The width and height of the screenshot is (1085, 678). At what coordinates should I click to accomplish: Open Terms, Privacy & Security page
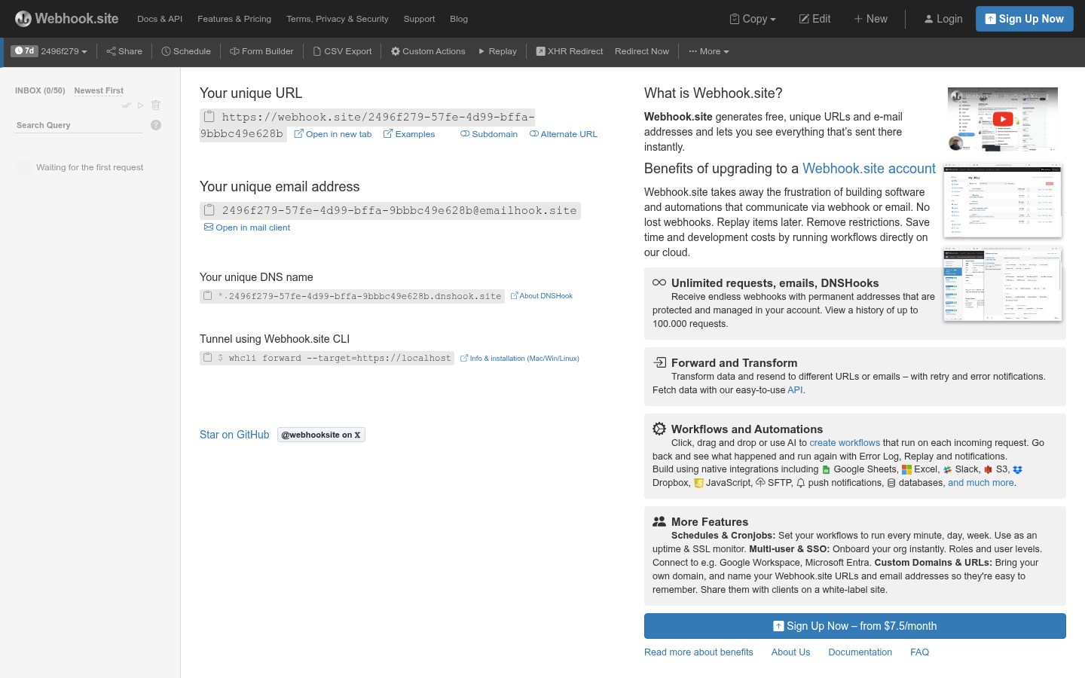click(x=338, y=19)
